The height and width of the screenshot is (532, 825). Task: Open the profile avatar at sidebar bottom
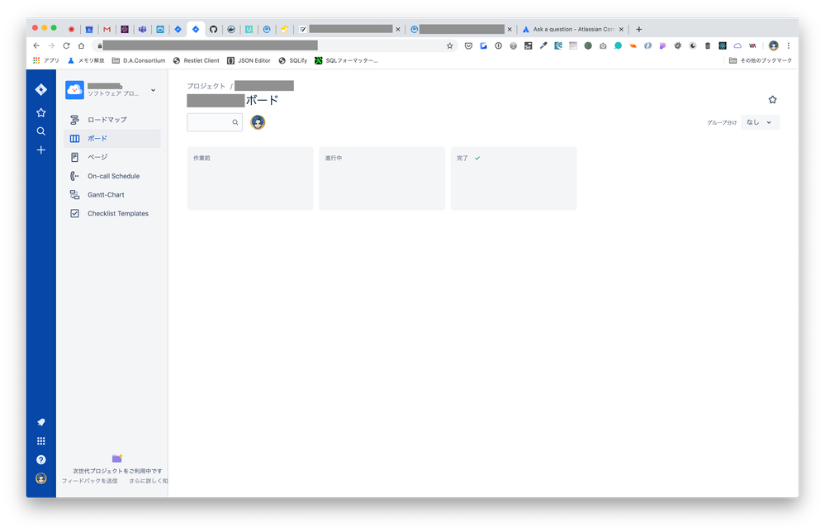[41, 478]
